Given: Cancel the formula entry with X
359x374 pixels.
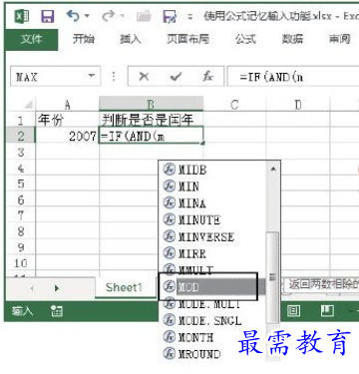Looking at the screenshot, I should tap(144, 77).
